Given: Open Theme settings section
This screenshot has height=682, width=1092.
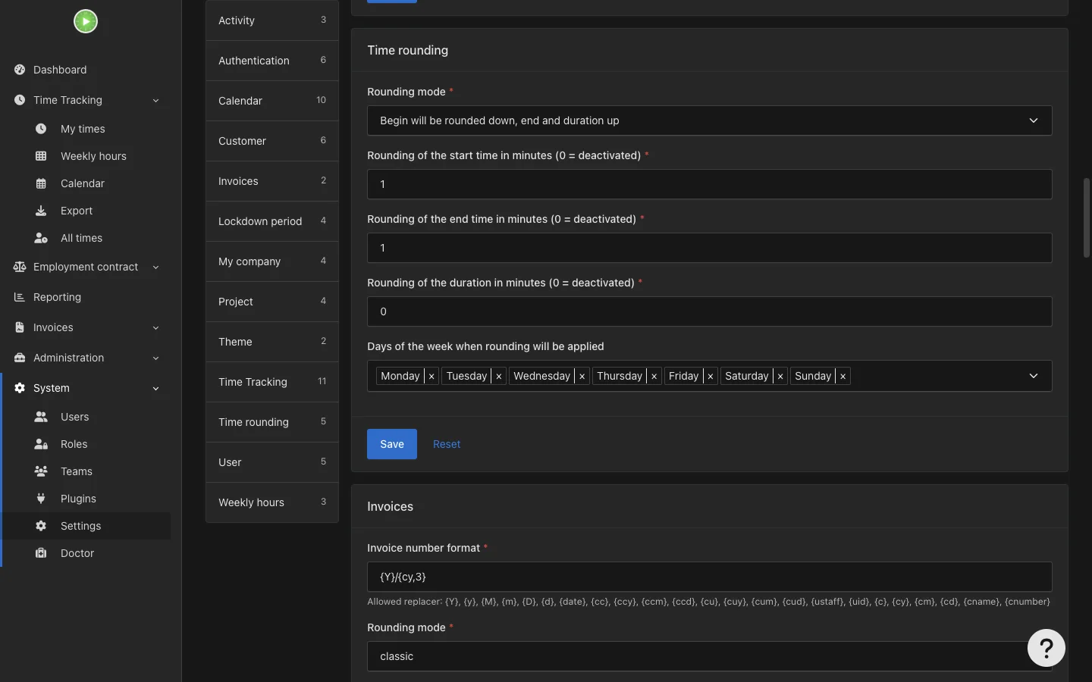Looking at the screenshot, I should tap(272, 342).
